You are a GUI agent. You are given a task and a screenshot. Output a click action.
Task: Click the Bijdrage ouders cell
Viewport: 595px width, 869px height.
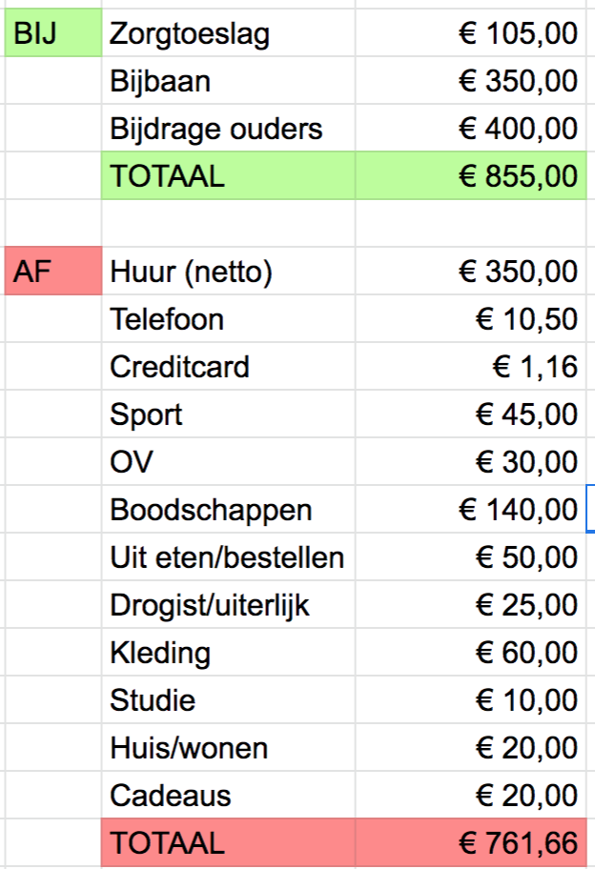pos(216,130)
